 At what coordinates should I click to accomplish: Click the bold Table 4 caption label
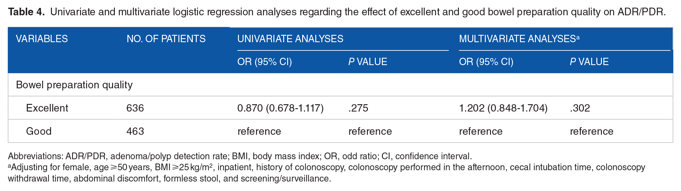click(26, 12)
